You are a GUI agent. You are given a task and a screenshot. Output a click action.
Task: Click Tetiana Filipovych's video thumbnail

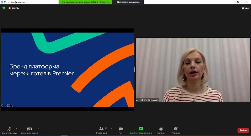pos(193,70)
